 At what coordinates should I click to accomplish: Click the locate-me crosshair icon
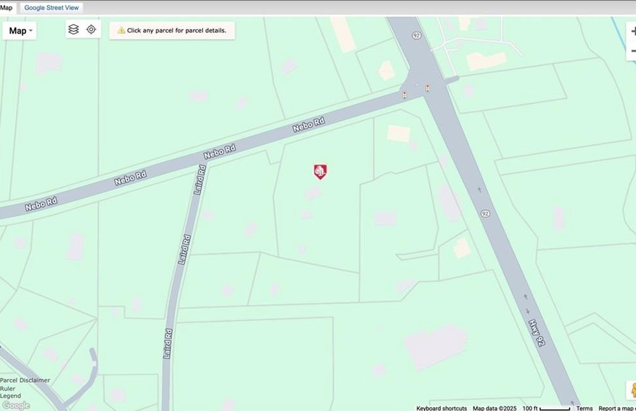pyautogui.click(x=91, y=29)
